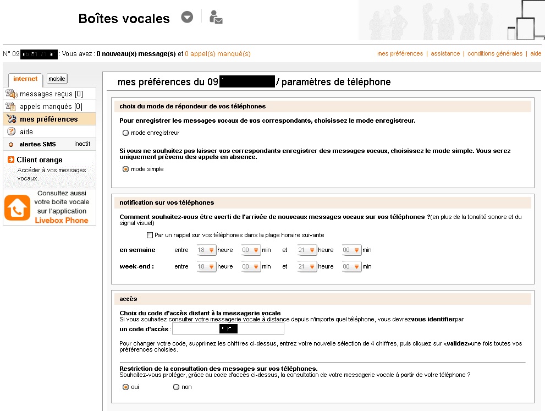
Task: Open the conditions générales link
Action: point(495,53)
